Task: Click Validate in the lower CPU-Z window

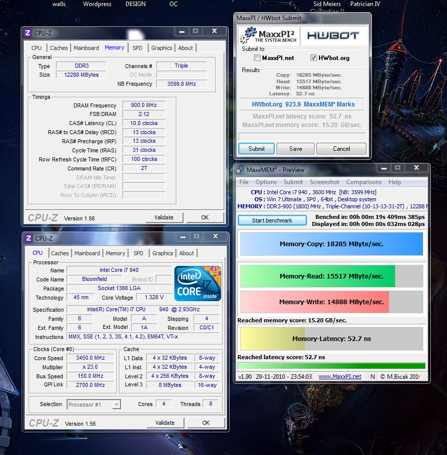Action: tap(165, 423)
